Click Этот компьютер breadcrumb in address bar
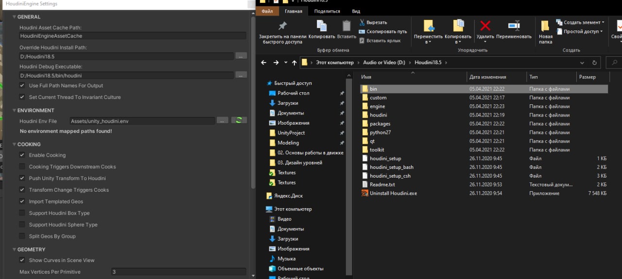This screenshot has height=279, width=622. point(335,63)
